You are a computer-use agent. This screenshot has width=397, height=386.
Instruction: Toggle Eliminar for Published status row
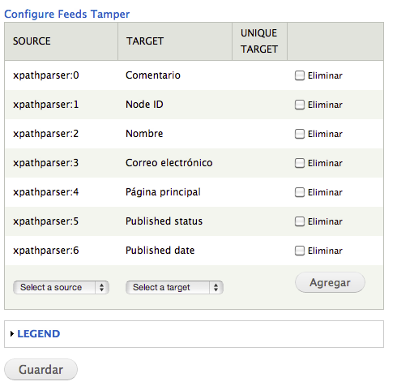(300, 221)
